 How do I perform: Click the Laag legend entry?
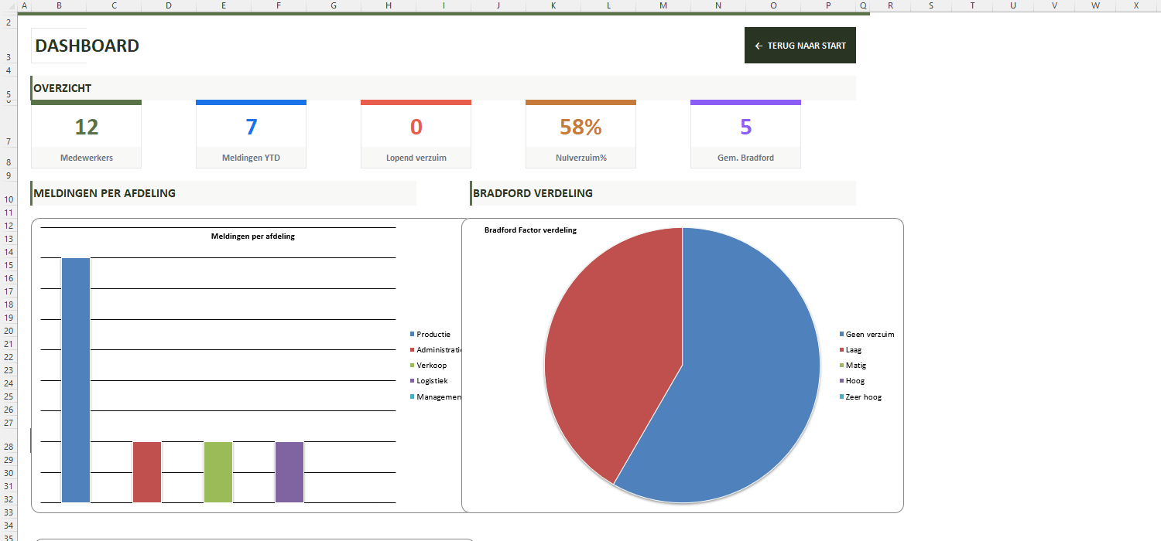(851, 350)
